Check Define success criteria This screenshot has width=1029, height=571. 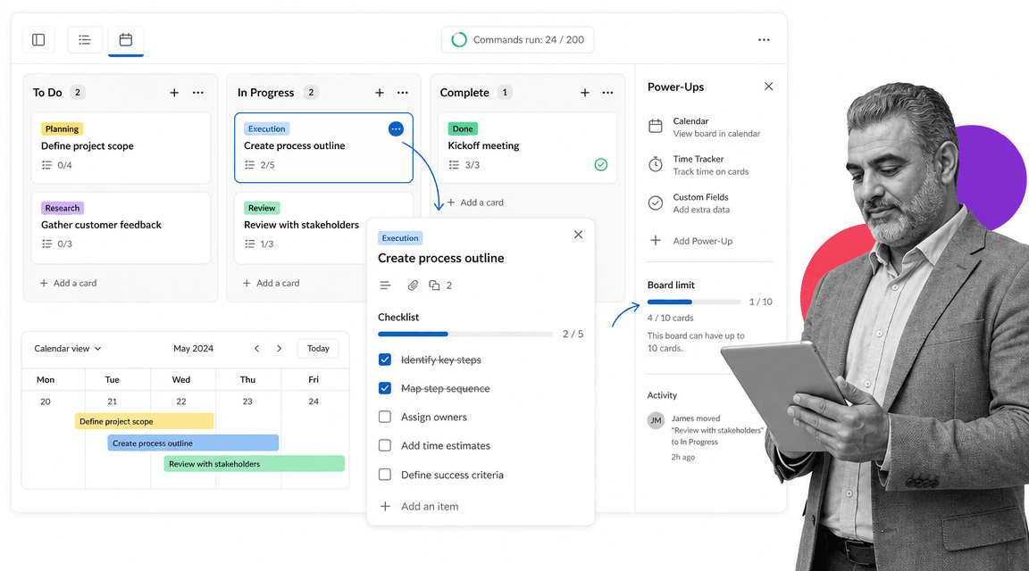[x=385, y=475]
